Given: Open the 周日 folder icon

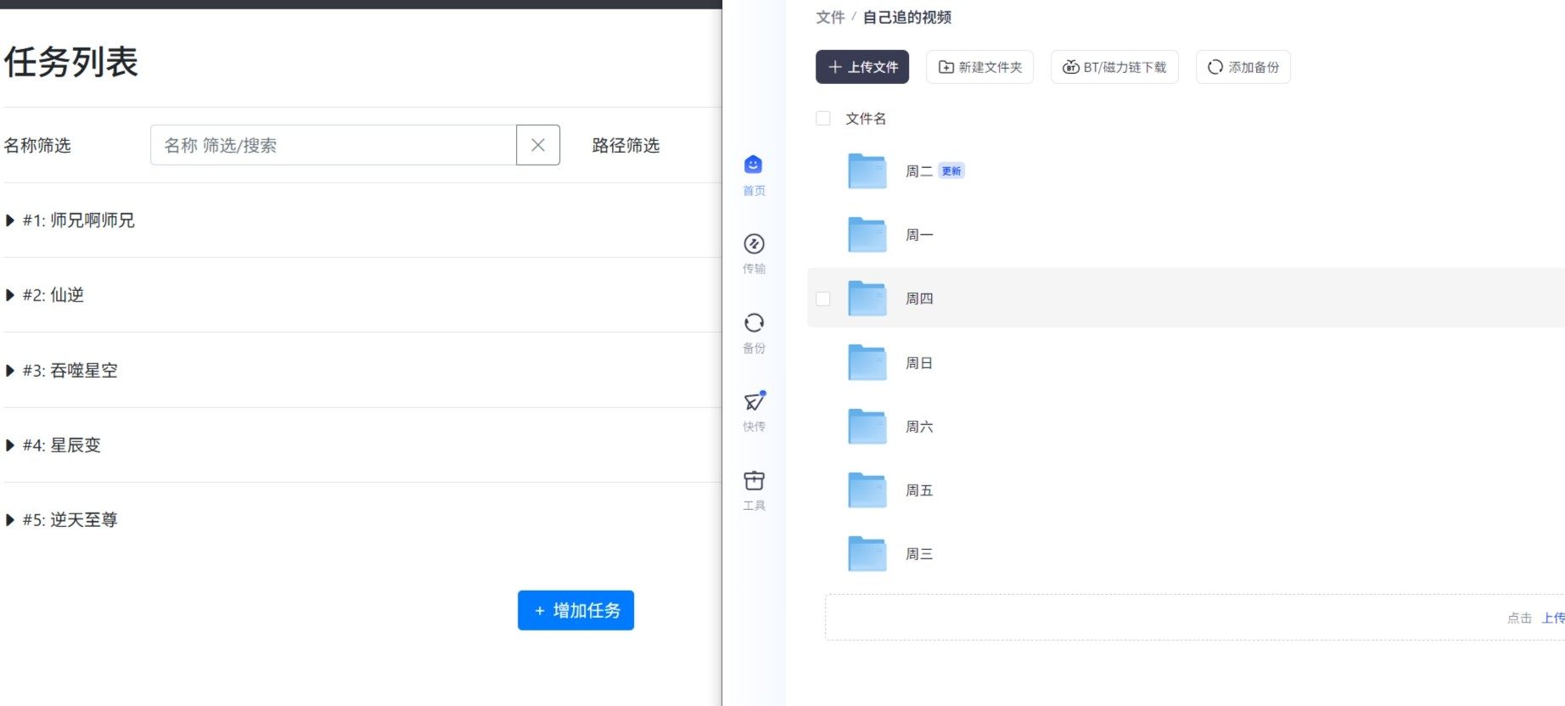Looking at the screenshot, I should pyautogui.click(x=867, y=363).
